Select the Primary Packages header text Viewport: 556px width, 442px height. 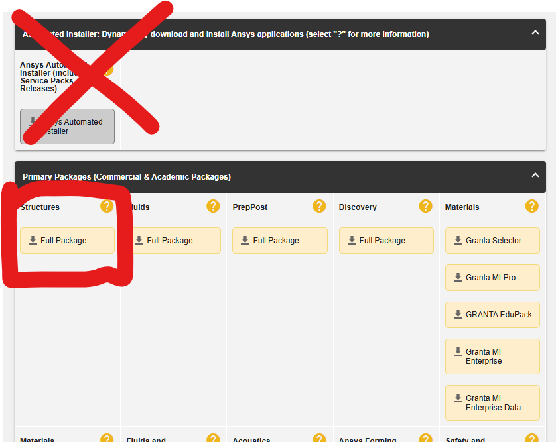point(127,177)
